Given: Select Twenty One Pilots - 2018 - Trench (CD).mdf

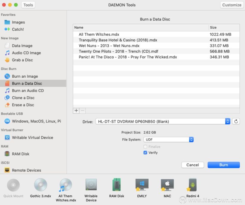Looking at the screenshot, I should tap(156, 51).
